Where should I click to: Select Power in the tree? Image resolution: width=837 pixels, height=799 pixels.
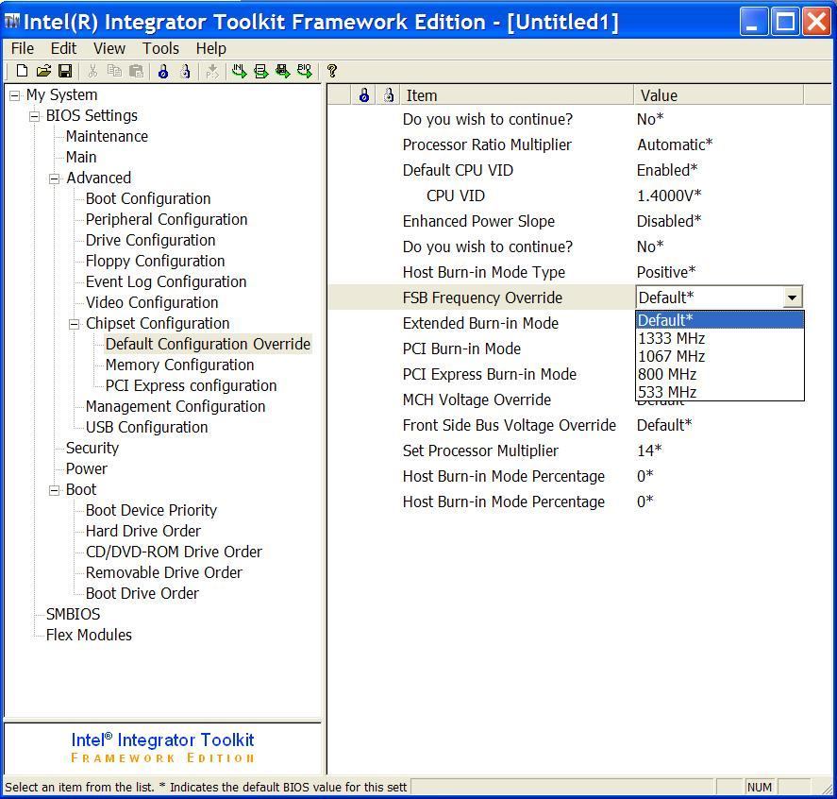click(87, 469)
